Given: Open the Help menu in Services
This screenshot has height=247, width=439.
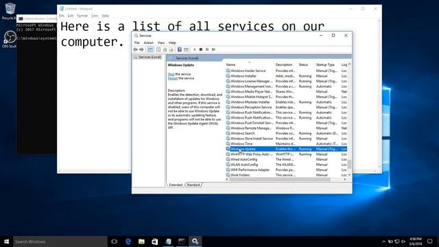Looking at the screenshot, I should pos(172,43).
